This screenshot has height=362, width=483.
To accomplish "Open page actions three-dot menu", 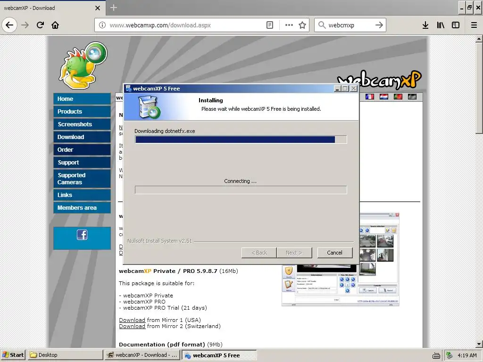I will pyautogui.click(x=289, y=25).
